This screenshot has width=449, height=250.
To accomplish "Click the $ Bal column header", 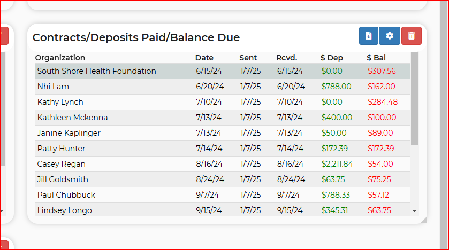I will pos(376,58).
